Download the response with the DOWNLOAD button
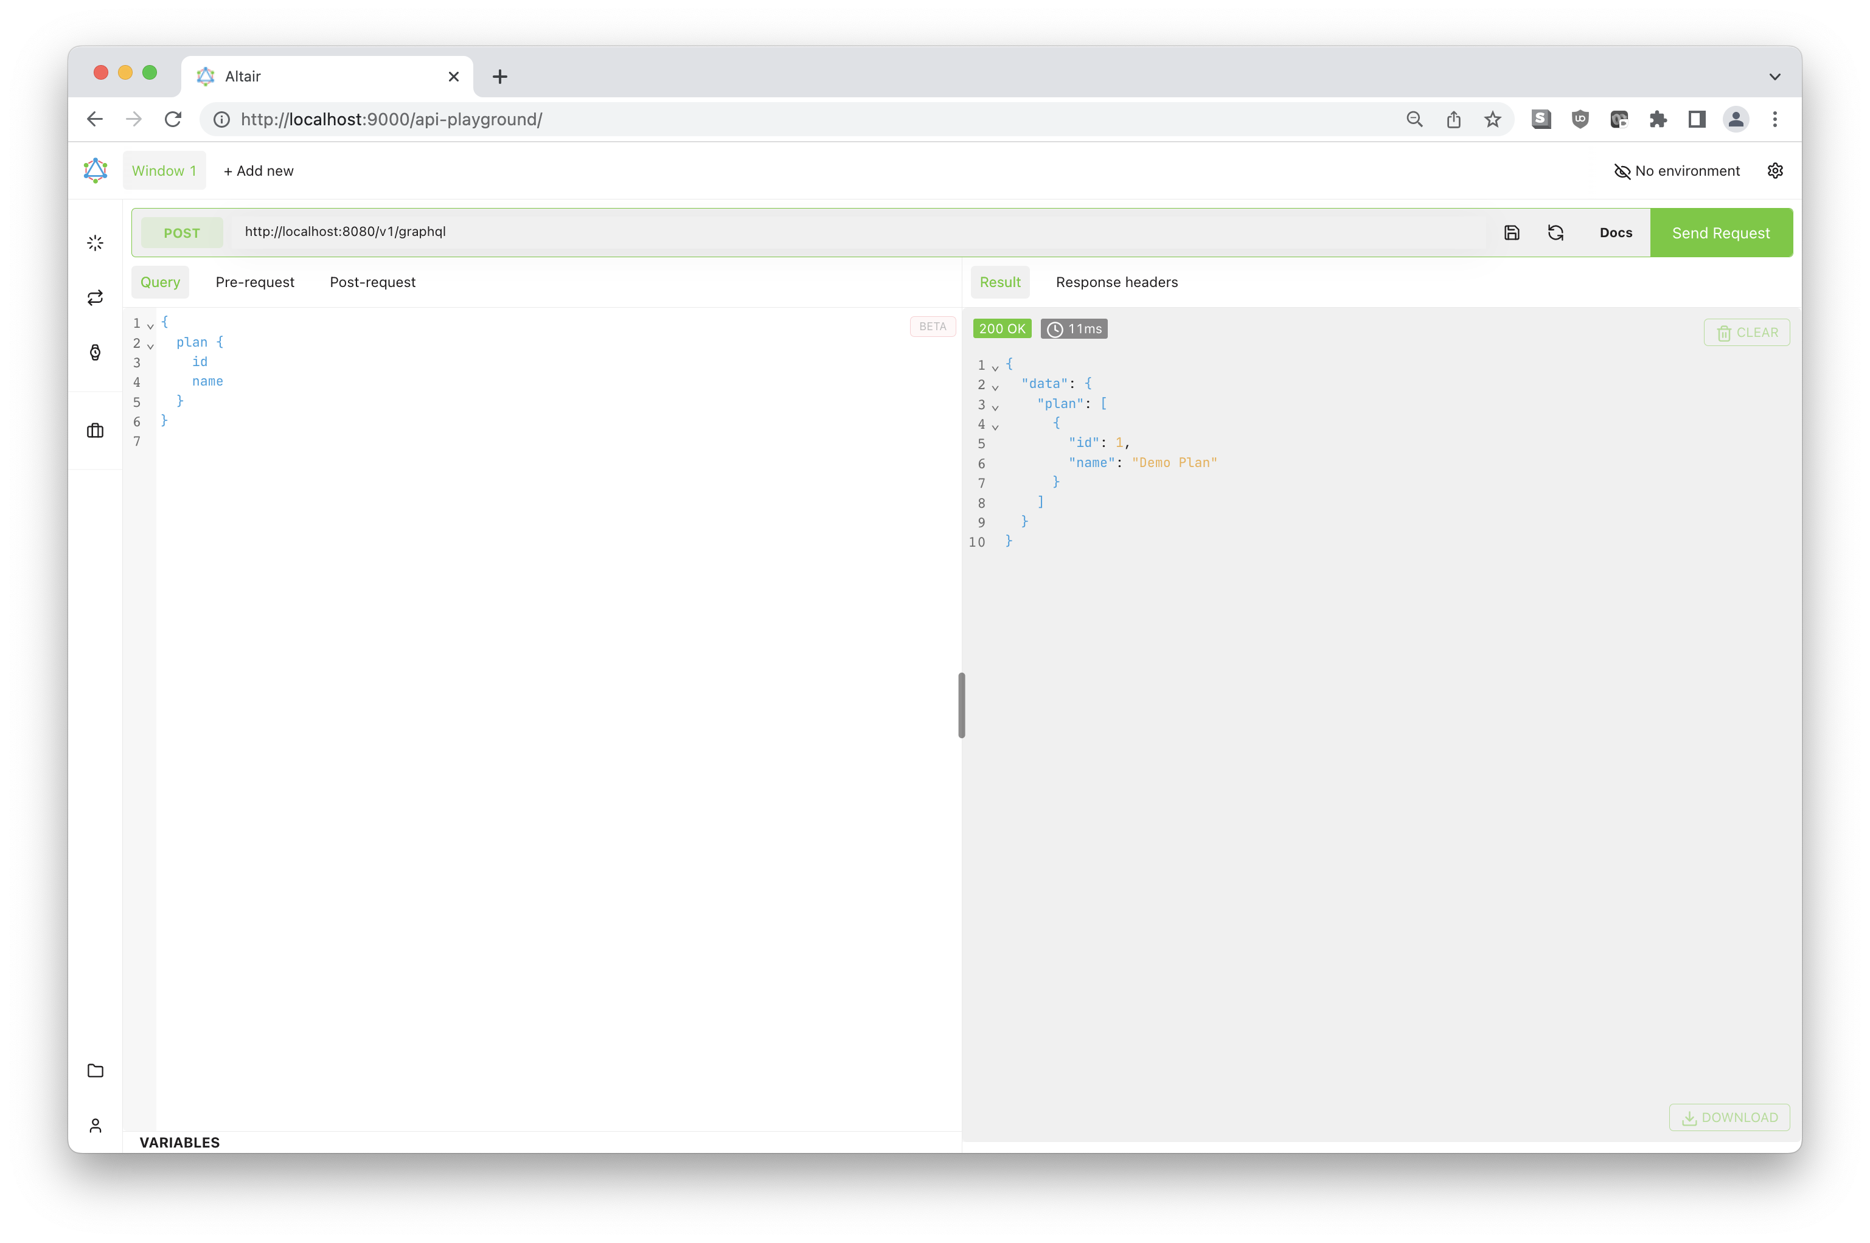The image size is (1870, 1243). point(1729,1117)
